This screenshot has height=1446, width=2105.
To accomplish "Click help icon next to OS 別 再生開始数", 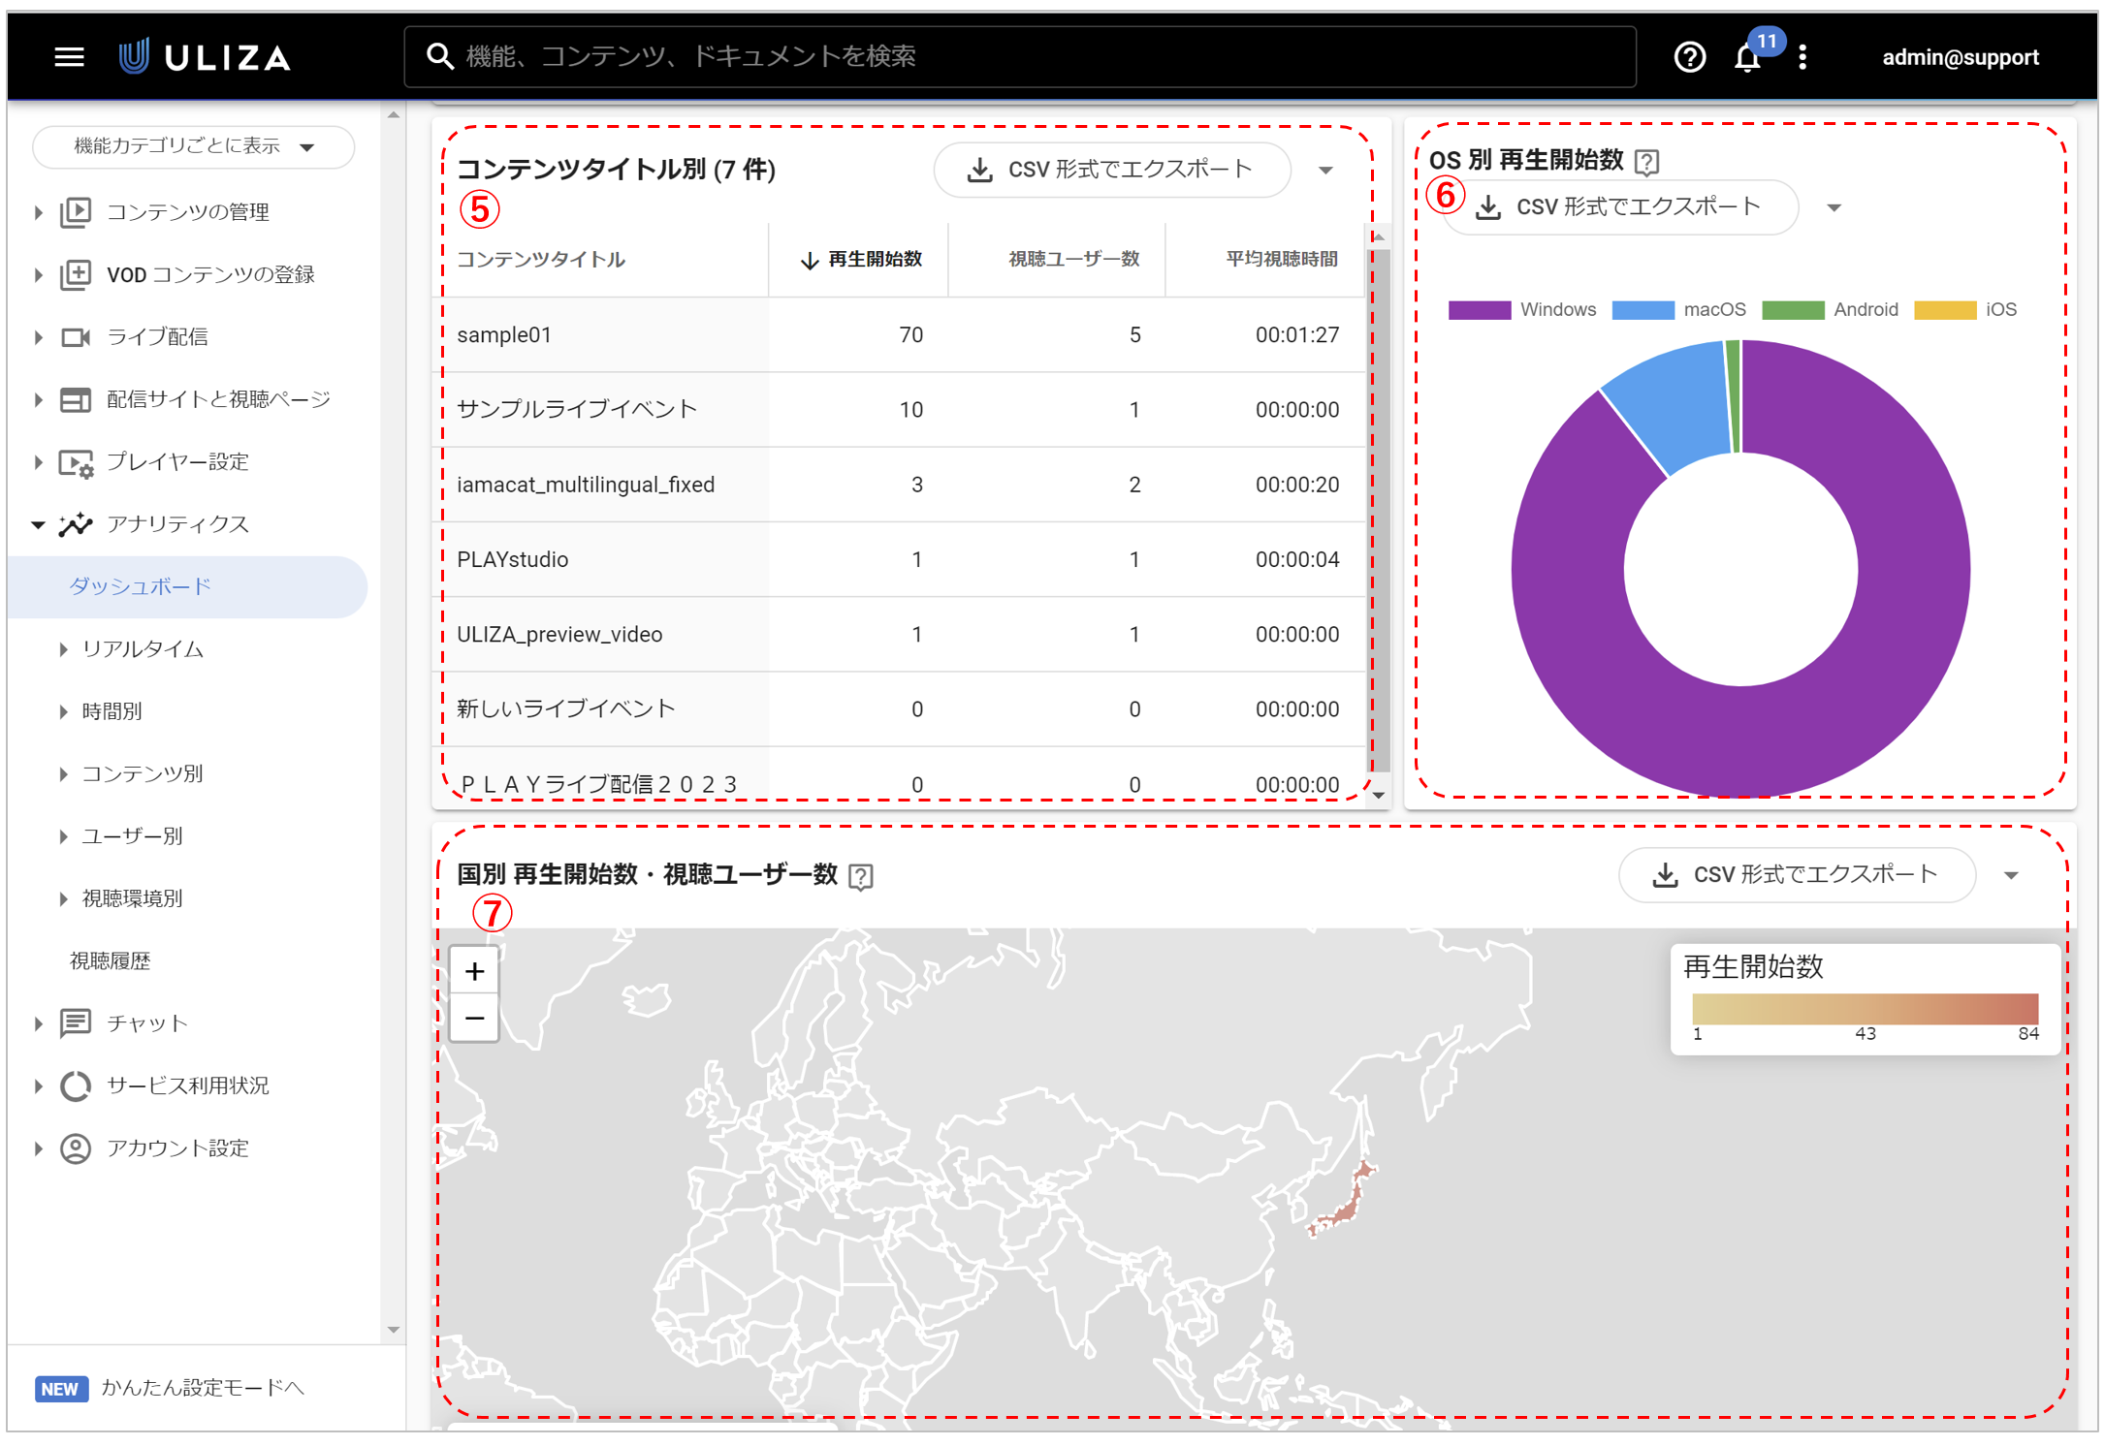I will coord(1646,161).
